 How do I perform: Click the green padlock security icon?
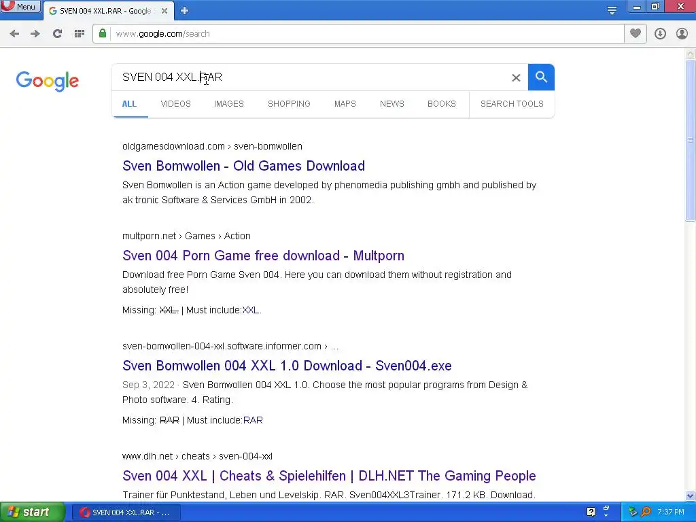(103, 34)
